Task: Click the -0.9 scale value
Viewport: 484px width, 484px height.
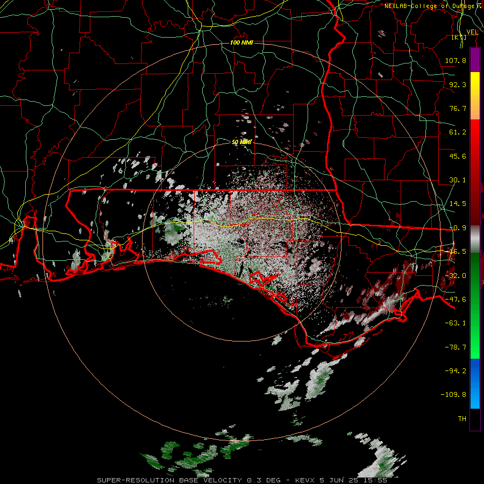Action: 458,228
